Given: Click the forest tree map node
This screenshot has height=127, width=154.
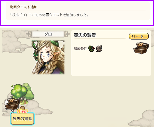Looking at the screenshot, I should click(x=23, y=93).
